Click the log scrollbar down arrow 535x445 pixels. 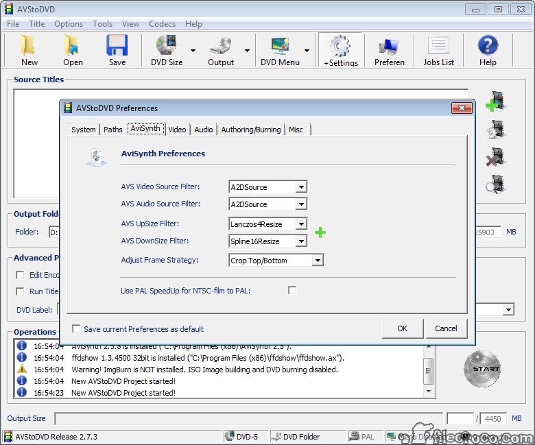click(429, 392)
